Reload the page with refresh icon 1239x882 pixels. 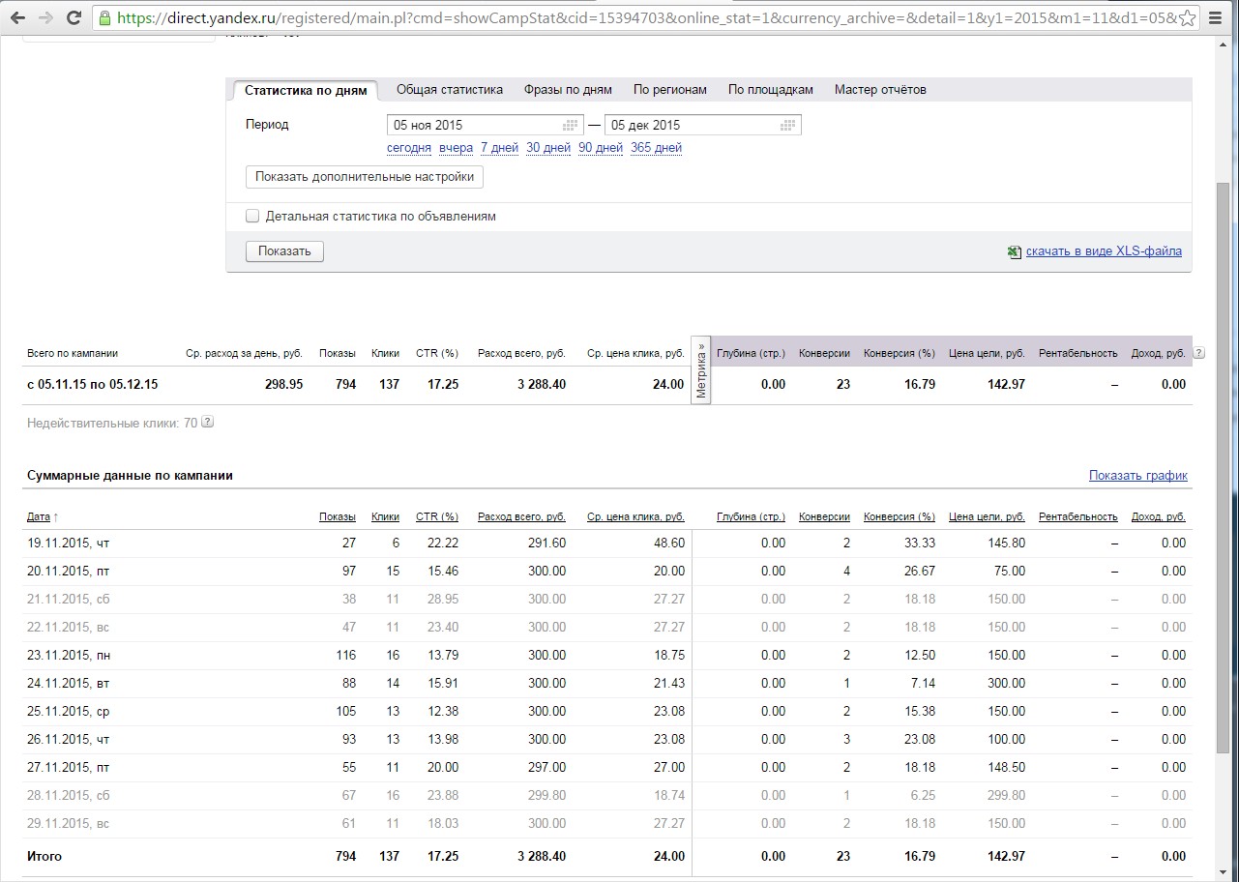pyautogui.click(x=74, y=17)
